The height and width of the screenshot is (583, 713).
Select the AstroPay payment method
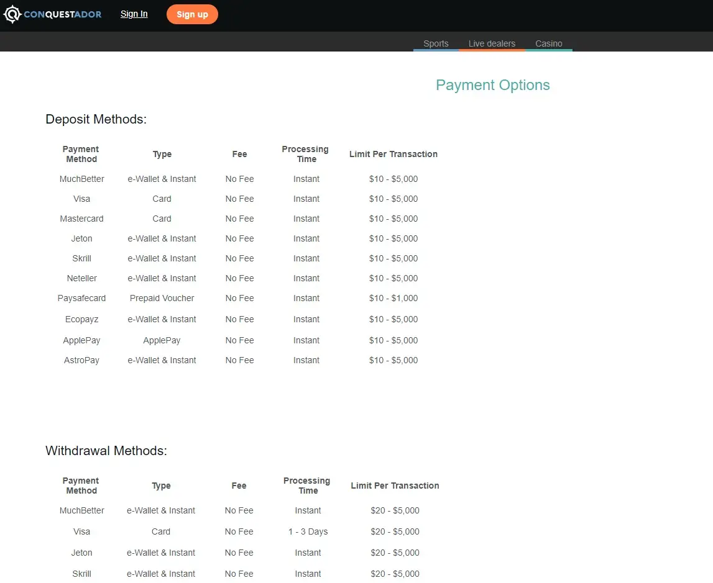[x=82, y=360]
